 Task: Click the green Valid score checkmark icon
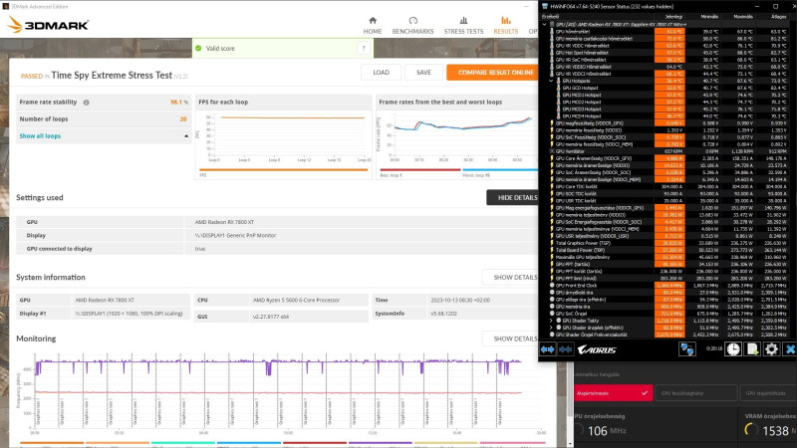(198, 48)
